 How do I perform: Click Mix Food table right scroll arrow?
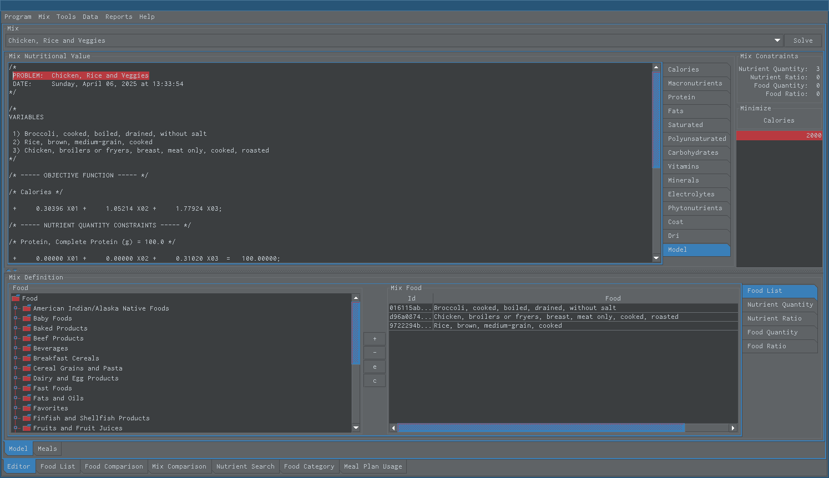733,428
